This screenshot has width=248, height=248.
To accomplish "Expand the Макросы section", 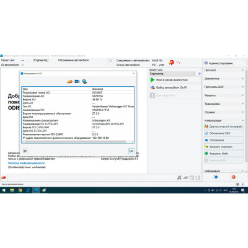I will [224, 95].
